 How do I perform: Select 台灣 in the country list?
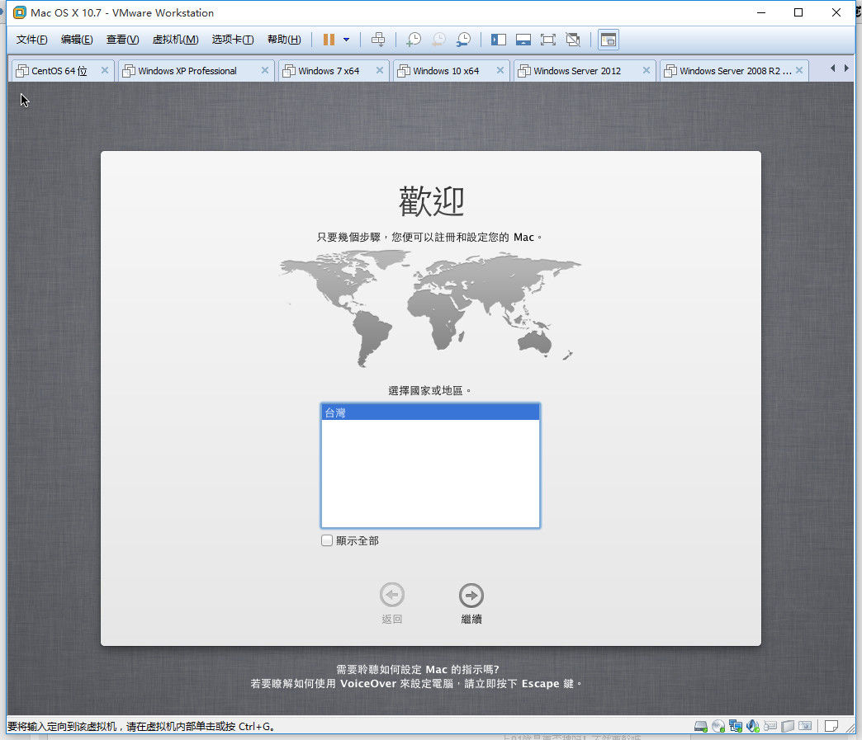pyautogui.click(x=430, y=412)
